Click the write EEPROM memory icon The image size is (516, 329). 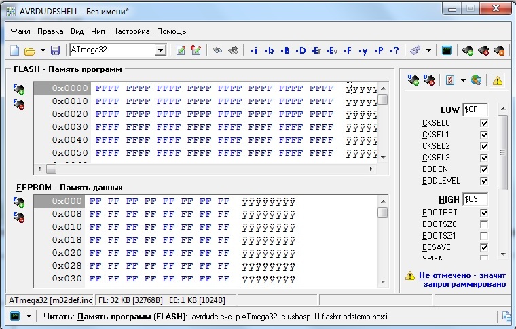click(18, 218)
